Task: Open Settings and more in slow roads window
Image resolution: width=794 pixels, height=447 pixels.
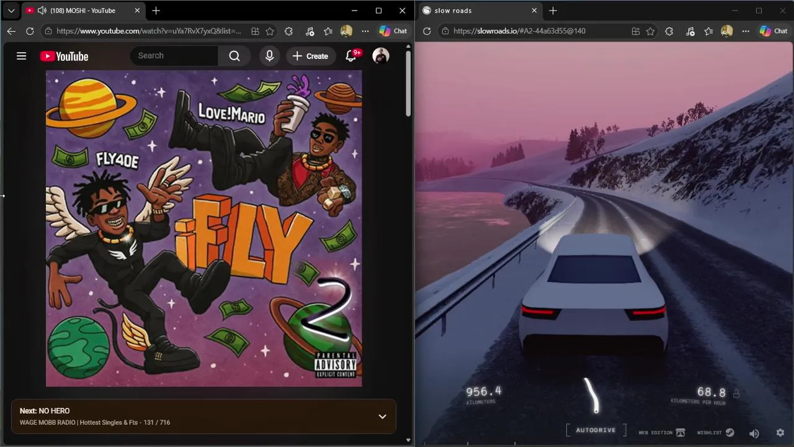Action: (746, 31)
